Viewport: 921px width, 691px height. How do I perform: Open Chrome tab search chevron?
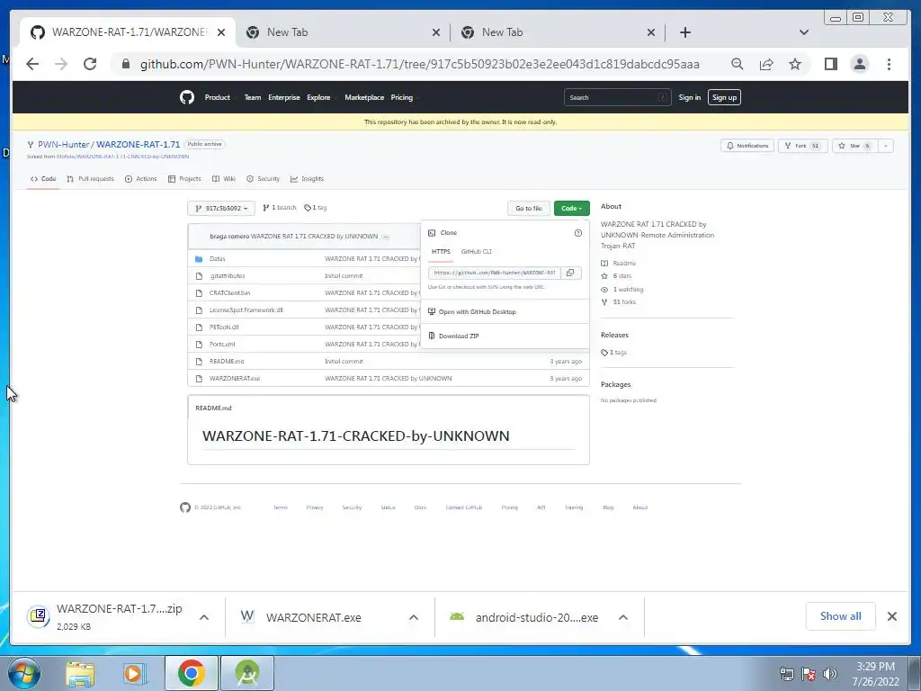[803, 32]
